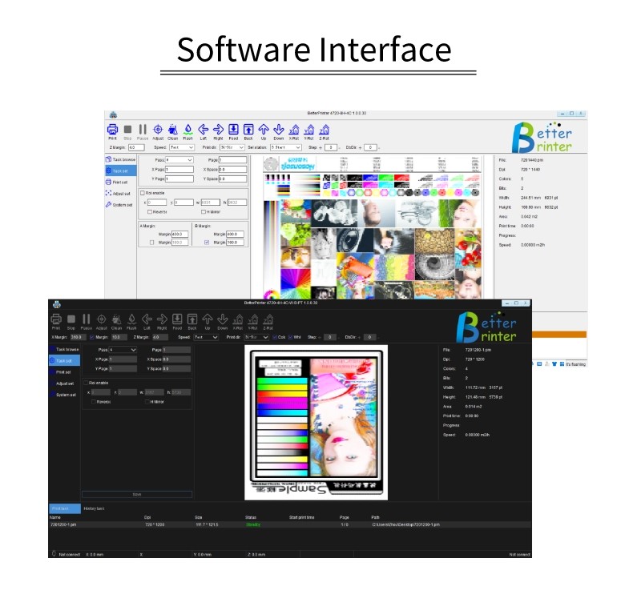The image size is (633, 594).
Task: Open System set in the light window sidebar
Action: click(x=121, y=204)
